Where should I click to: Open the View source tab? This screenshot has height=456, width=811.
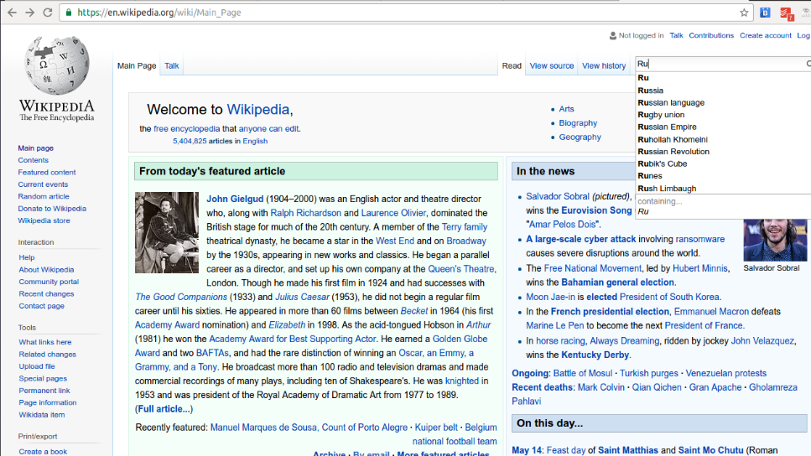click(551, 65)
